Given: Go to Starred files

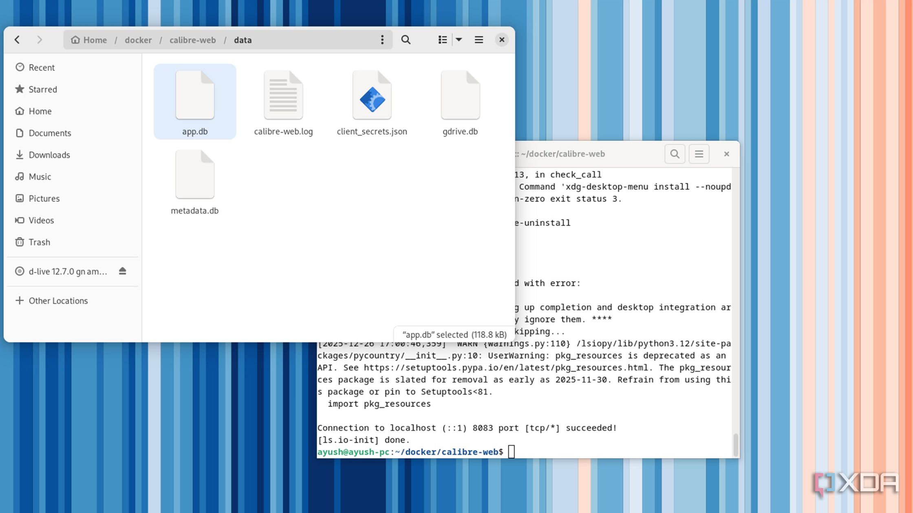Looking at the screenshot, I should [x=42, y=89].
